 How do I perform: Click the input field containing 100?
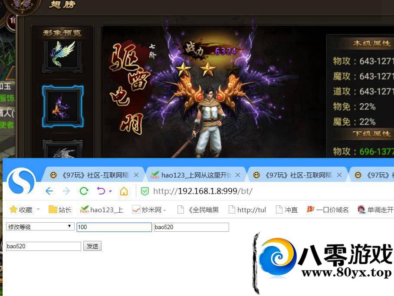point(114,227)
